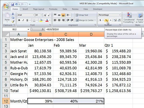Screen dimensions: 144x108
Task: Increase font size with Grow Font
Action: (x=45, y=15)
